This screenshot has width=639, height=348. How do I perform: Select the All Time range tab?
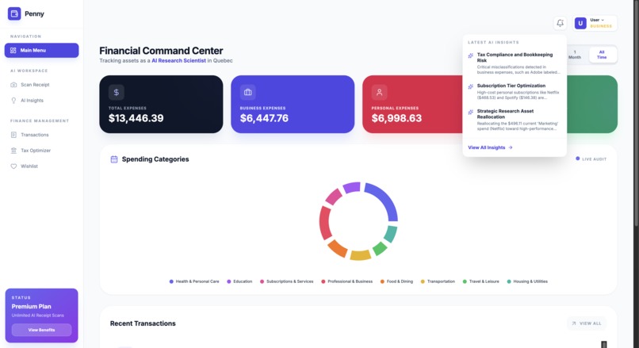(x=602, y=55)
